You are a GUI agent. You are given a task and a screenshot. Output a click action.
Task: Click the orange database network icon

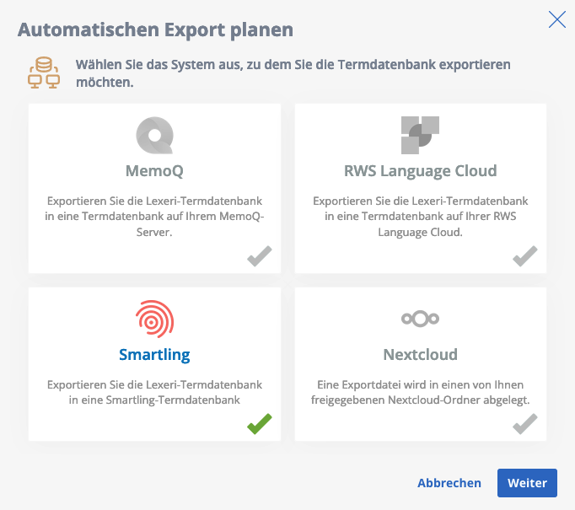pos(43,73)
